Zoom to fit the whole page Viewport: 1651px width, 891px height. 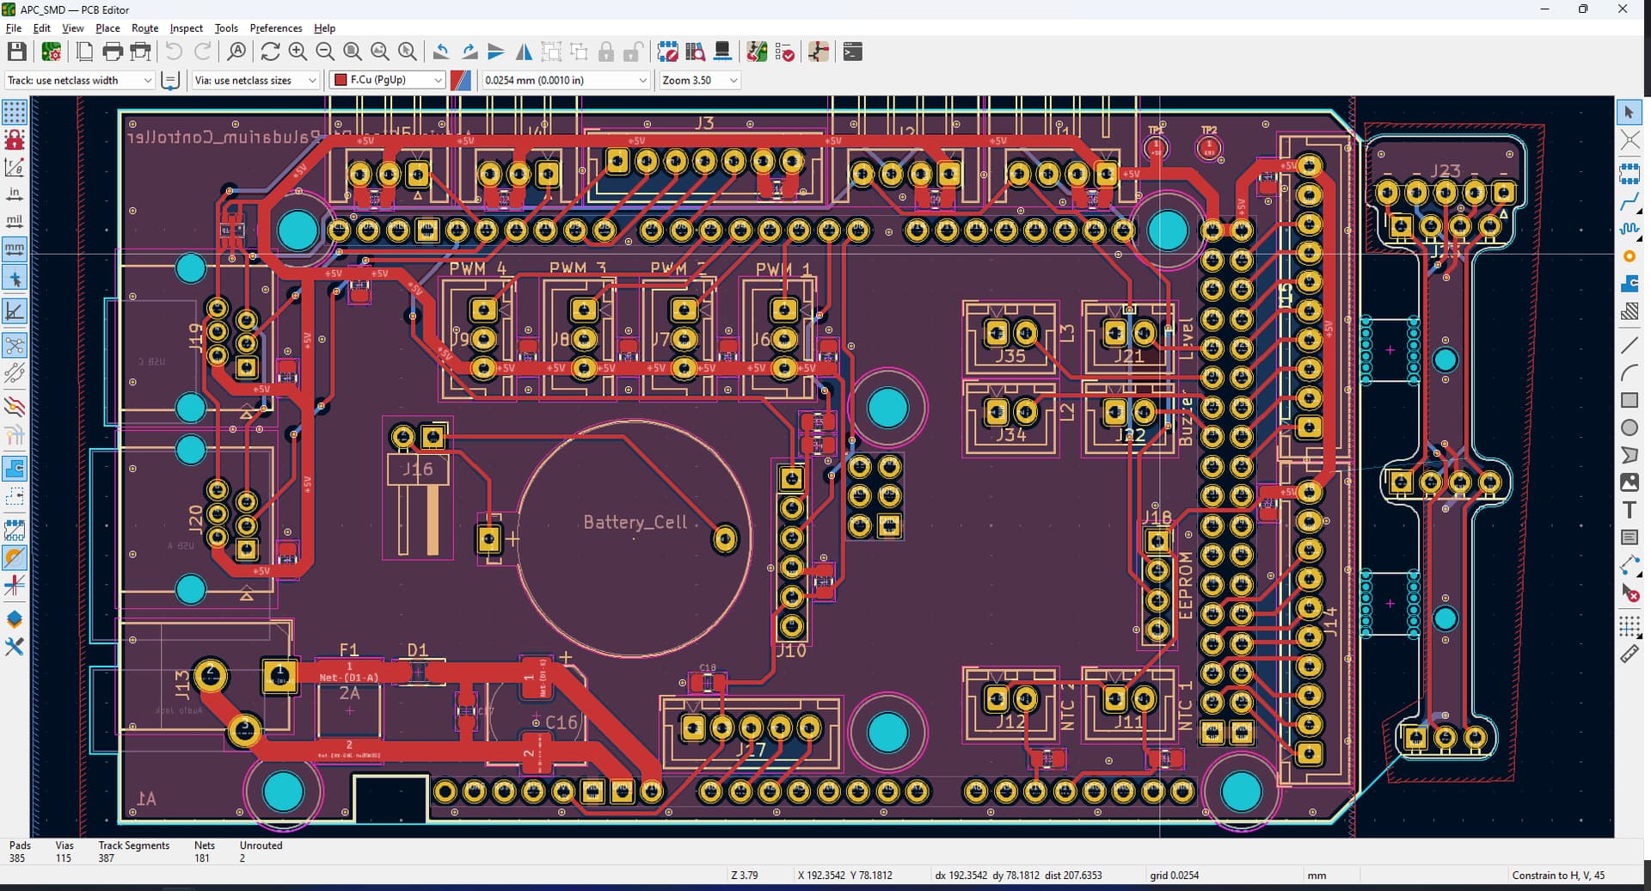coord(353,52)
